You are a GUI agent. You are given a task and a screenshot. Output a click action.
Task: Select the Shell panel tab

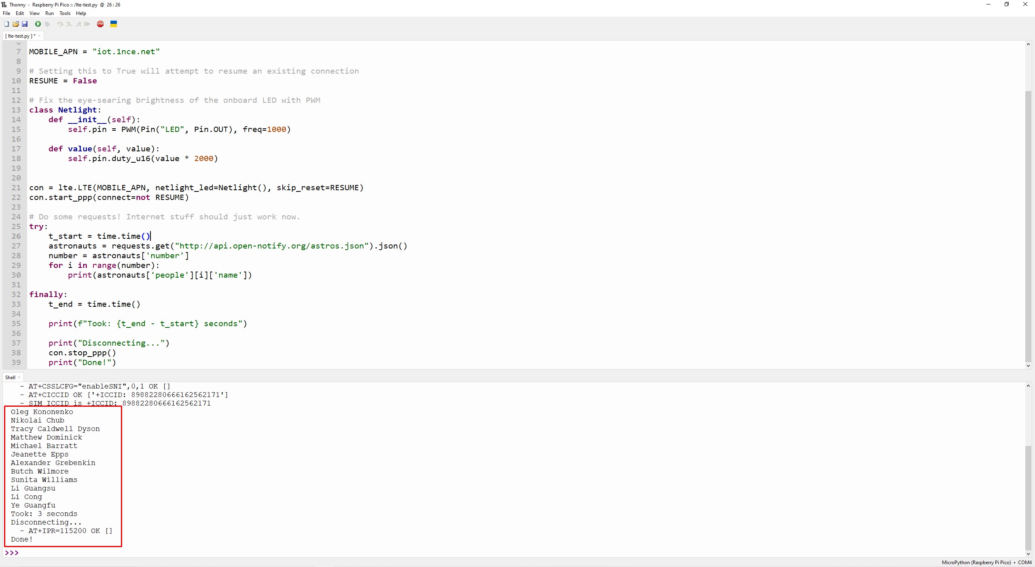(10, 377)
